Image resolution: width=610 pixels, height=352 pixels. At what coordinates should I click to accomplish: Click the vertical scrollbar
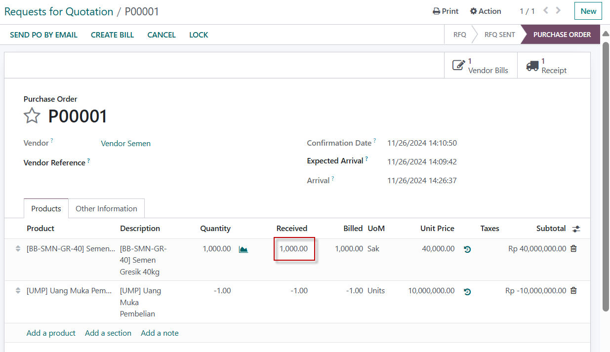click(606, 176)
